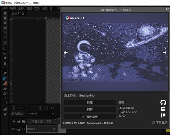Toggle lock icon in the 不透明度 row

click(19, 122)
